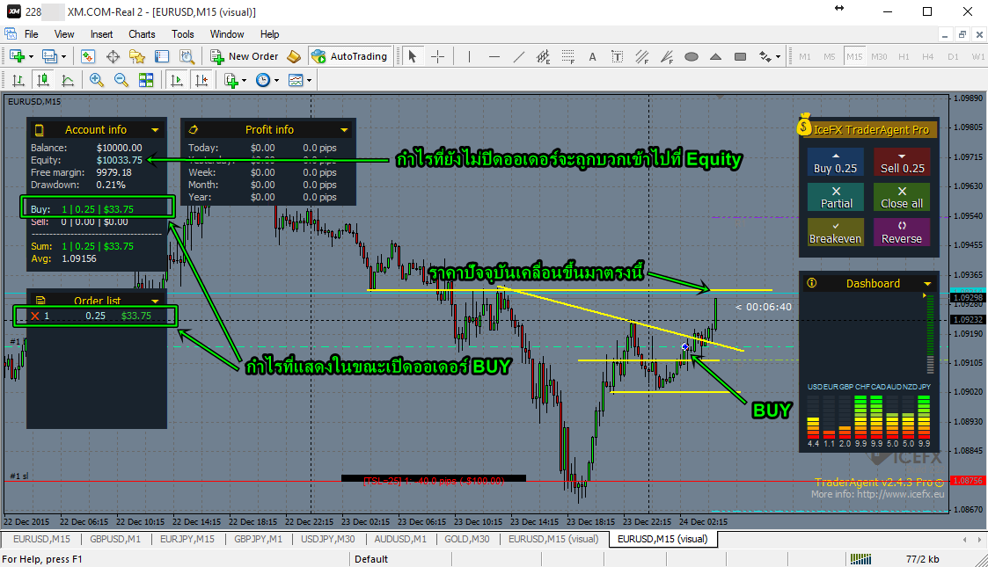988x567 pixels.
Task: Open the Market Watch panel icon
Action: pyautogui.click(x=88, y=56)
